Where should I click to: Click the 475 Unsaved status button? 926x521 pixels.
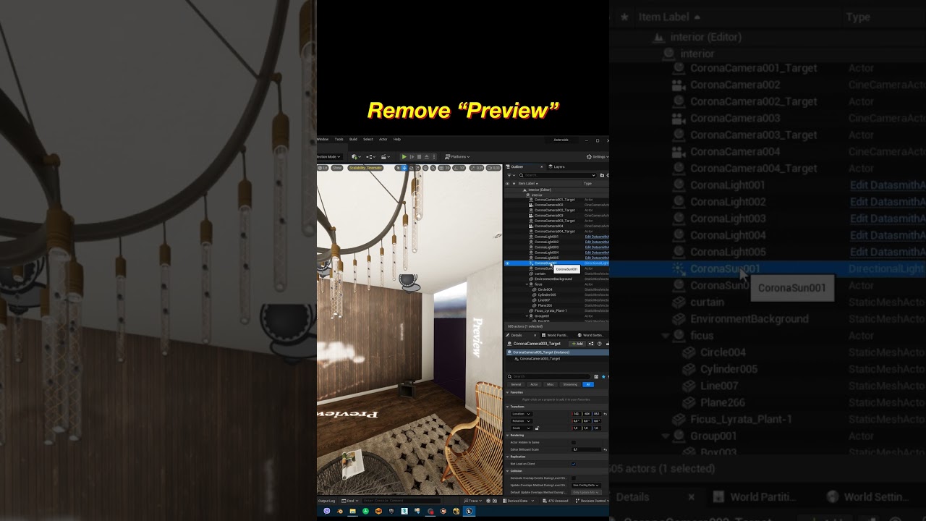pos(555,501)
